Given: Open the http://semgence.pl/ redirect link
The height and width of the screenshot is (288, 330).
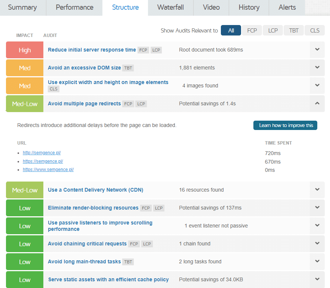Looking at the screenshot, I should pos(41,153).
